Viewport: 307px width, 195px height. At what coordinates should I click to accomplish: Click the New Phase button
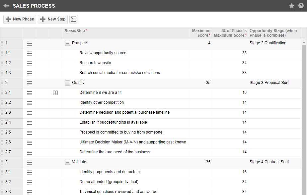[x=20, y=19]
